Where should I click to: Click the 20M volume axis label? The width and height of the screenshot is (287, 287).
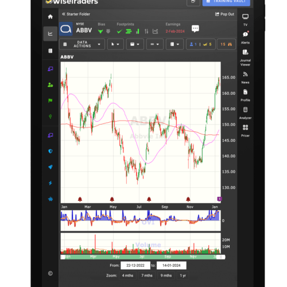[x=226, y=240]
